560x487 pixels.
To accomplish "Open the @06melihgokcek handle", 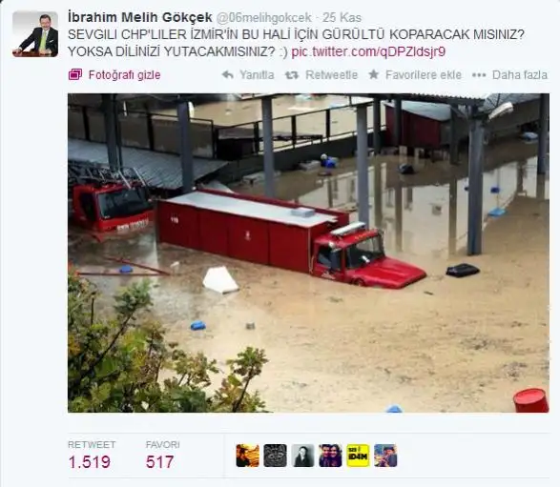I will click(x=263, y=17).
